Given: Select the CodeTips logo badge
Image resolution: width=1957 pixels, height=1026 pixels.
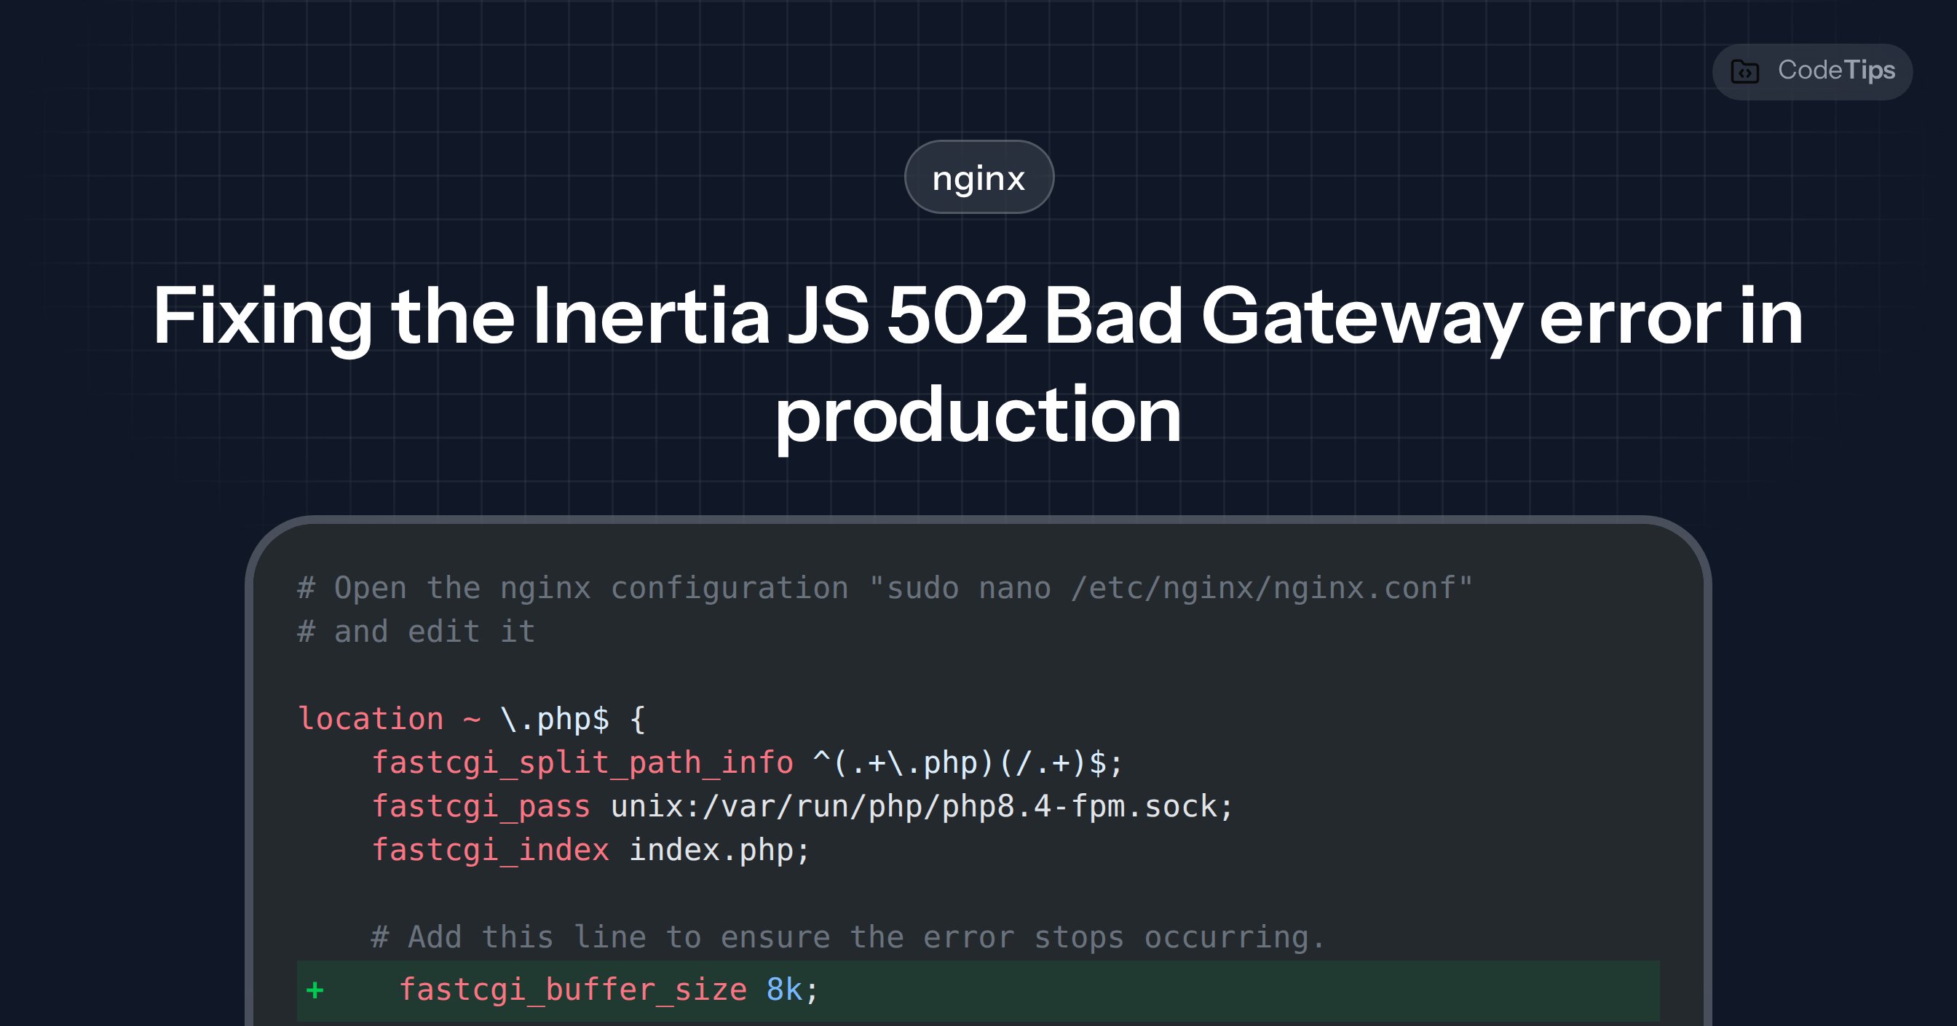Looking at the screenshot, I should tap(1812, 71).
